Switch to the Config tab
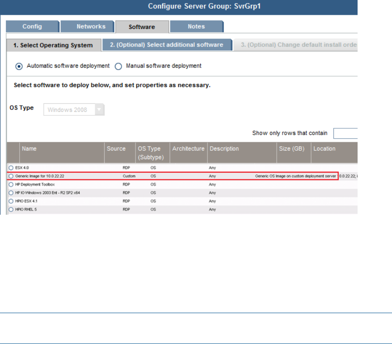This screenshot has width=392, height=344. pos(32,26)
